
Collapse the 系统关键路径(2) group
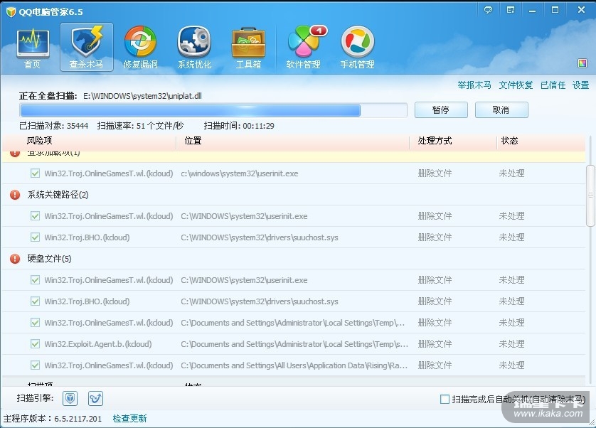(58, 195)
